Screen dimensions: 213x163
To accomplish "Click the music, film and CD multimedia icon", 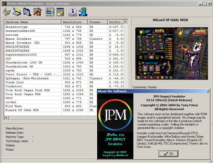I will click(50, 12).
